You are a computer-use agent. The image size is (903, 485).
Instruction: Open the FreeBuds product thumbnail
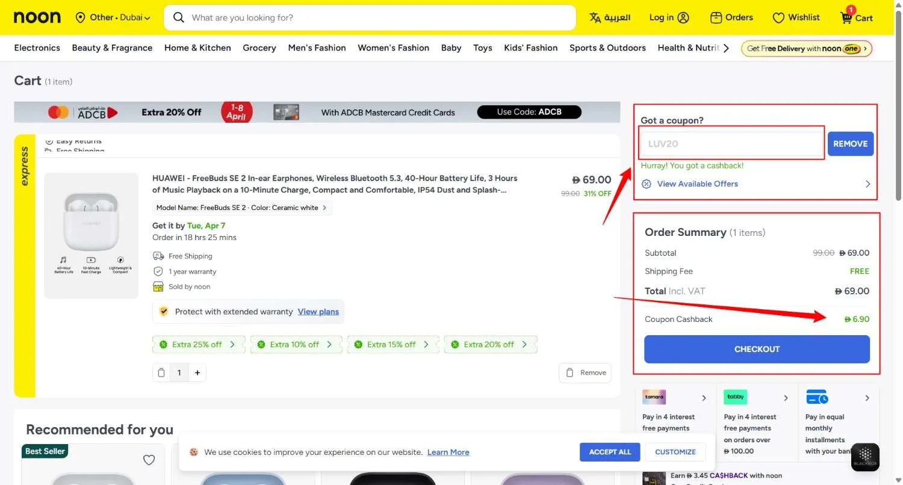(x=92, y=236)
